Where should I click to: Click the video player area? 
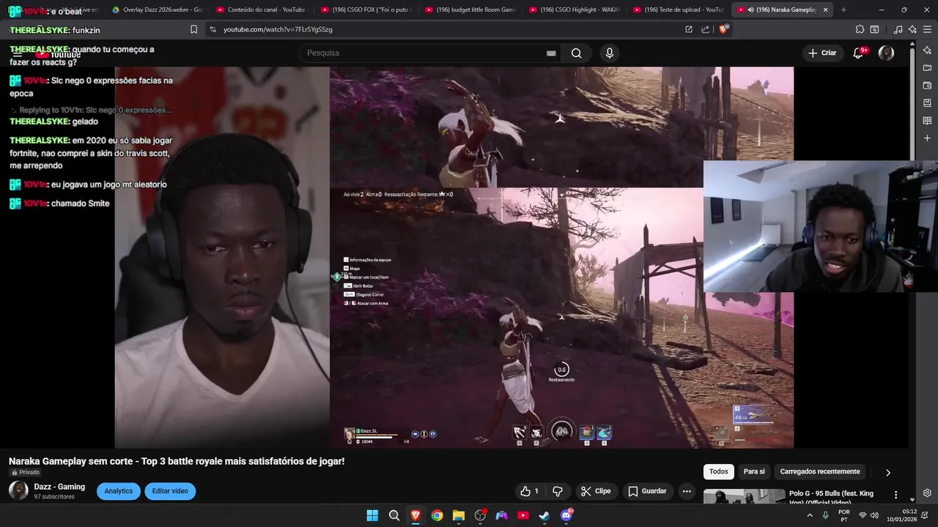point(454,258)
